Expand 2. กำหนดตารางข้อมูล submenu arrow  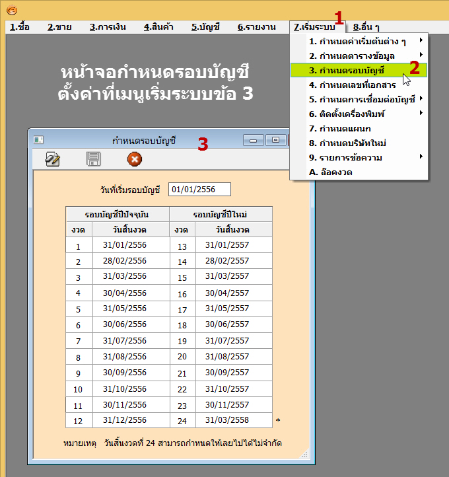point(421,55)
